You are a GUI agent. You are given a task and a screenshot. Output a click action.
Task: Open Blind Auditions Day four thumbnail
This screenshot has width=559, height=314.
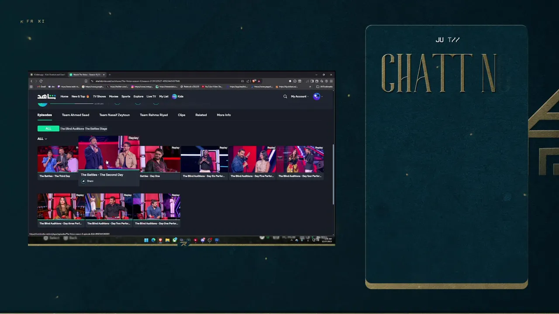(300, 159)
